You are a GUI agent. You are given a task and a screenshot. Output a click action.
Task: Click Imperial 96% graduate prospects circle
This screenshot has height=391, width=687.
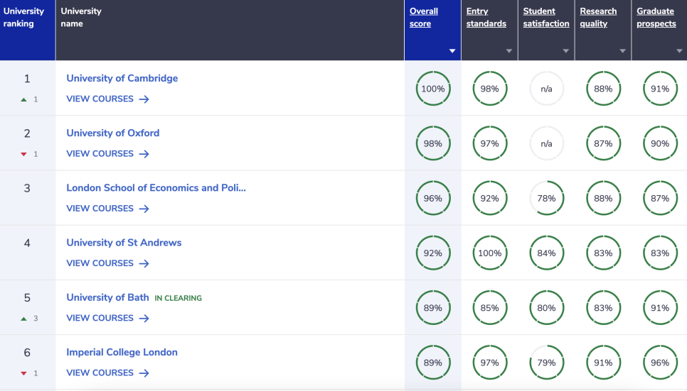click(x=660, y=363)
